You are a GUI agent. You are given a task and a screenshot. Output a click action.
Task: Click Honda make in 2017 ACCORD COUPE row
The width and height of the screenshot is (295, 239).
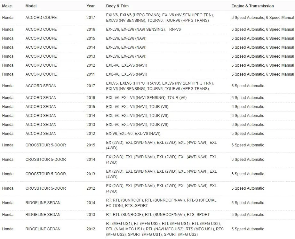[x=8, y=18]
